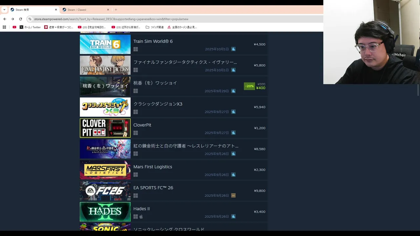Click the ¥9,800 price of EA SPORTS FC

260,191
